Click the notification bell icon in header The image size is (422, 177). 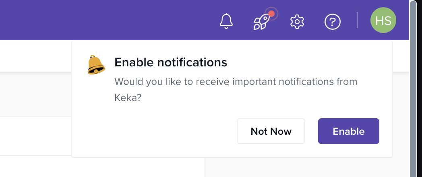tap(226, 21)
